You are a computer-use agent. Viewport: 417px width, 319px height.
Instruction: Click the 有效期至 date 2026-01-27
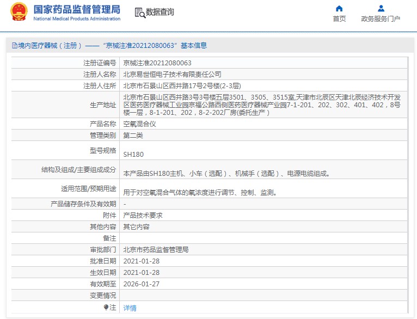[x=142, y=284]
